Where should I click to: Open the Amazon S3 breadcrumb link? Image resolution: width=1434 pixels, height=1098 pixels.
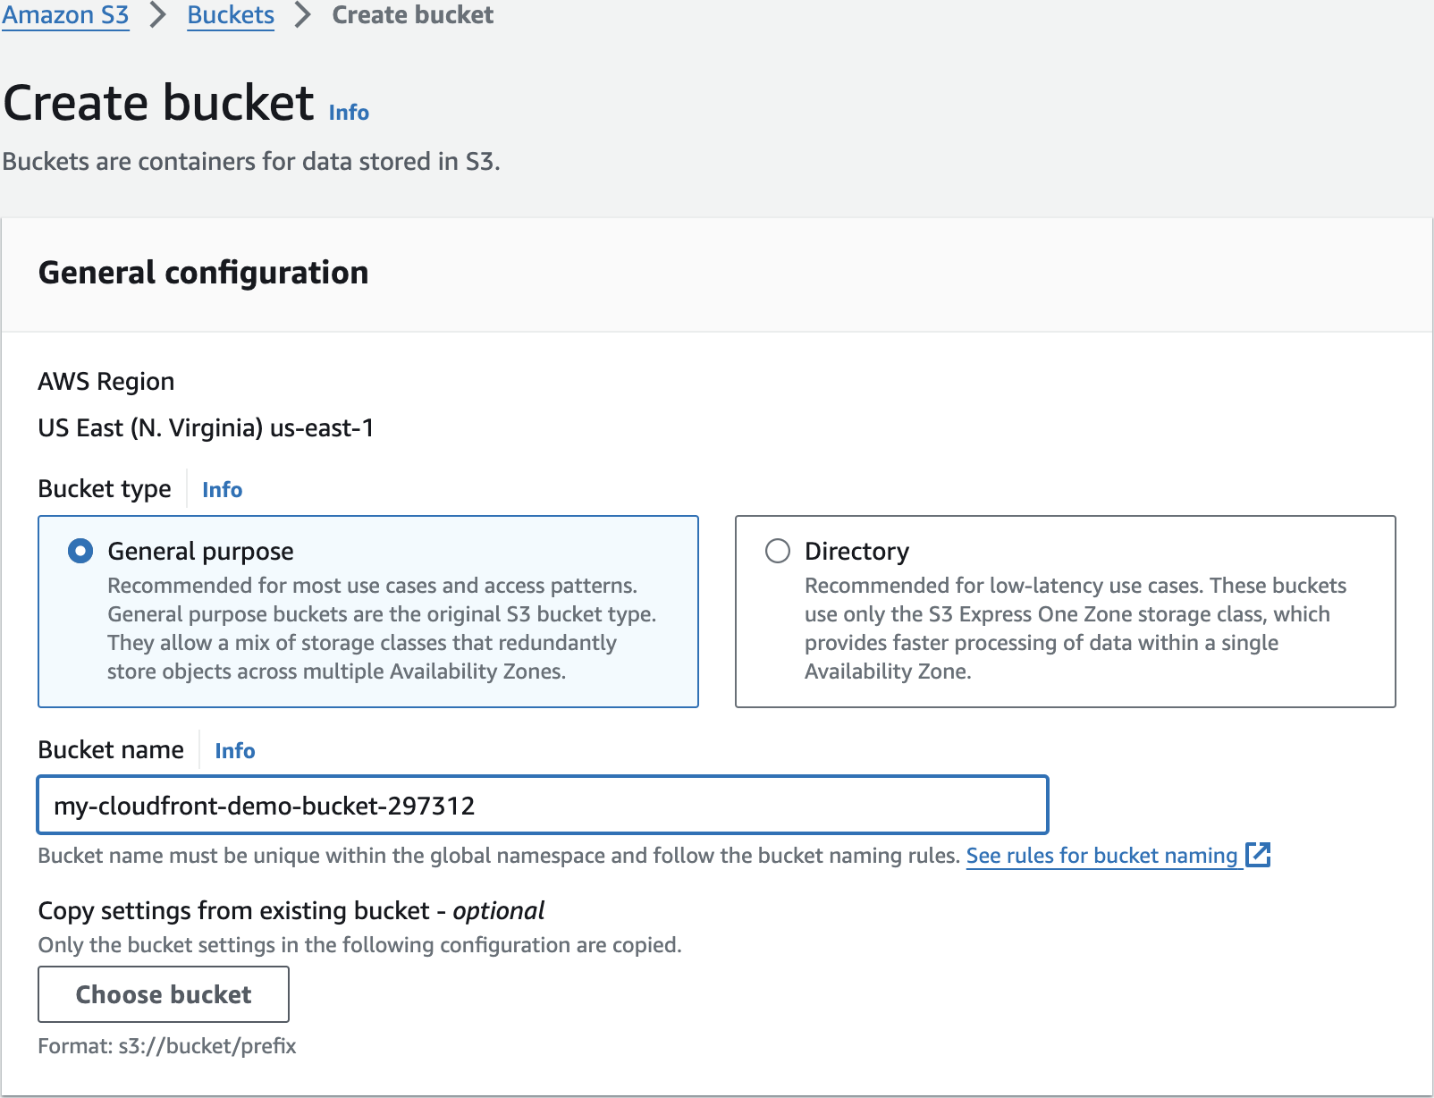tap(65, 15)
